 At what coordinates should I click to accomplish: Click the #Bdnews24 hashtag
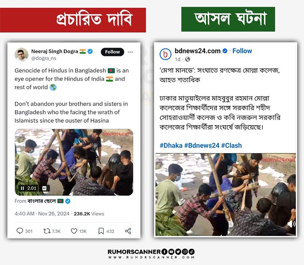click(202, 145)
